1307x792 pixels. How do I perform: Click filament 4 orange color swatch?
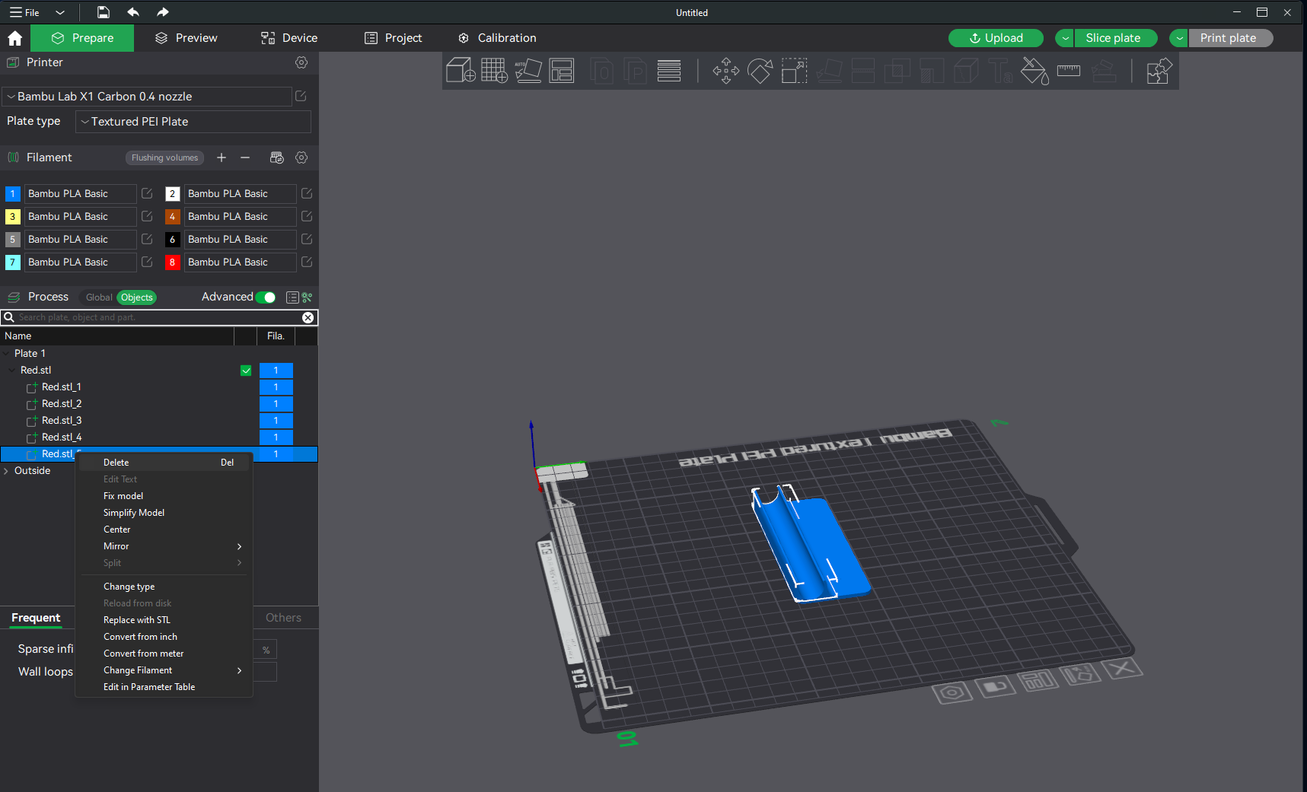click(172, 217)
